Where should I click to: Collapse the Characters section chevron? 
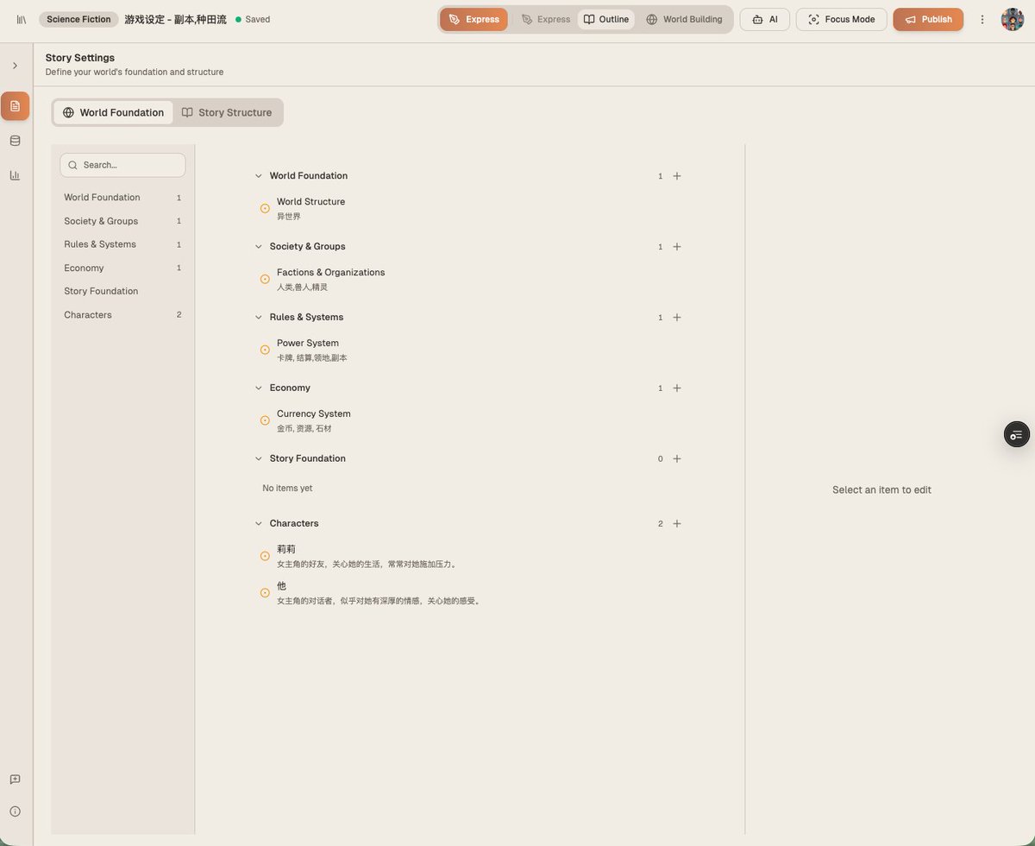pos(258,524)
